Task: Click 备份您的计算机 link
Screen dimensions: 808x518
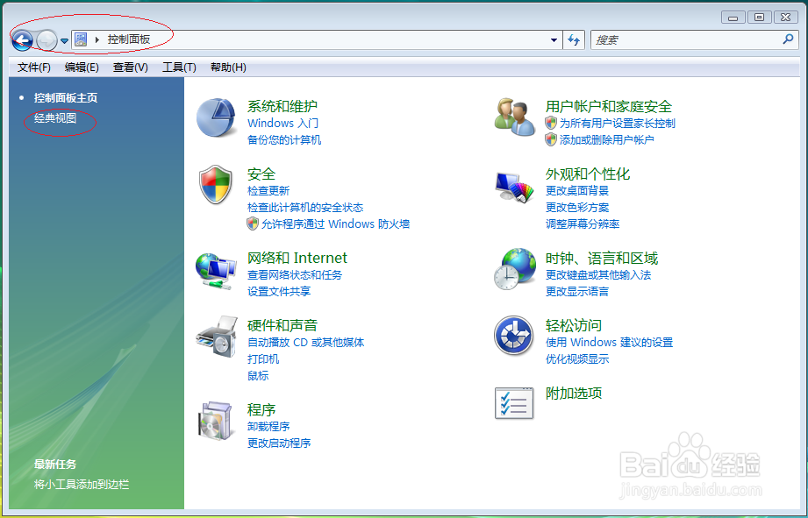Action: click(x=284, y=140)
